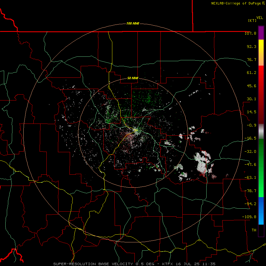The height and width of the screenshot is (266, 266).
Task: Click the -16.5 velocity scale value
Action: (x=250, y=138)
